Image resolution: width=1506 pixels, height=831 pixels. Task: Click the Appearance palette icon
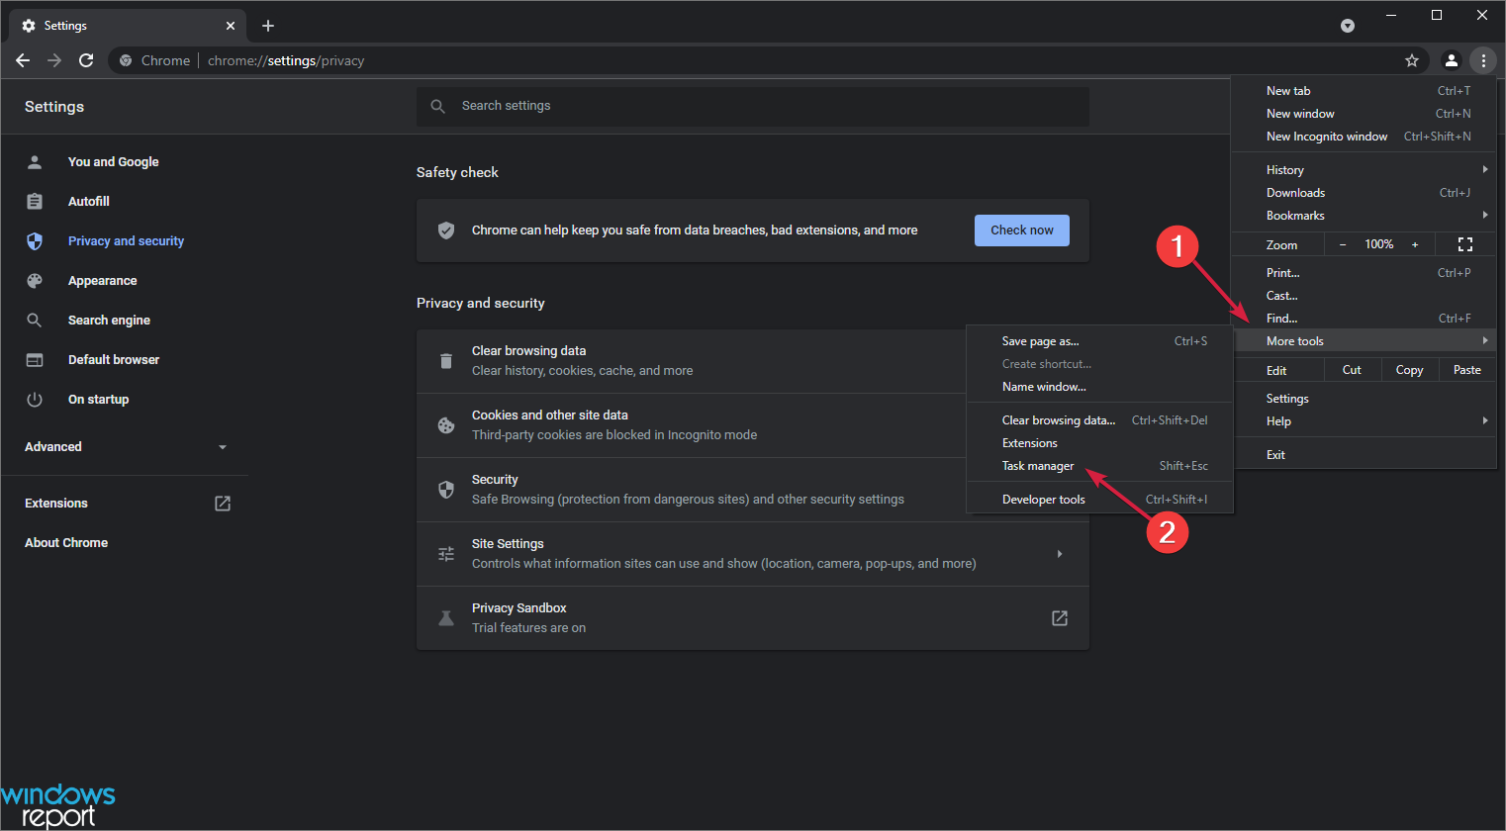coord(35,280)
